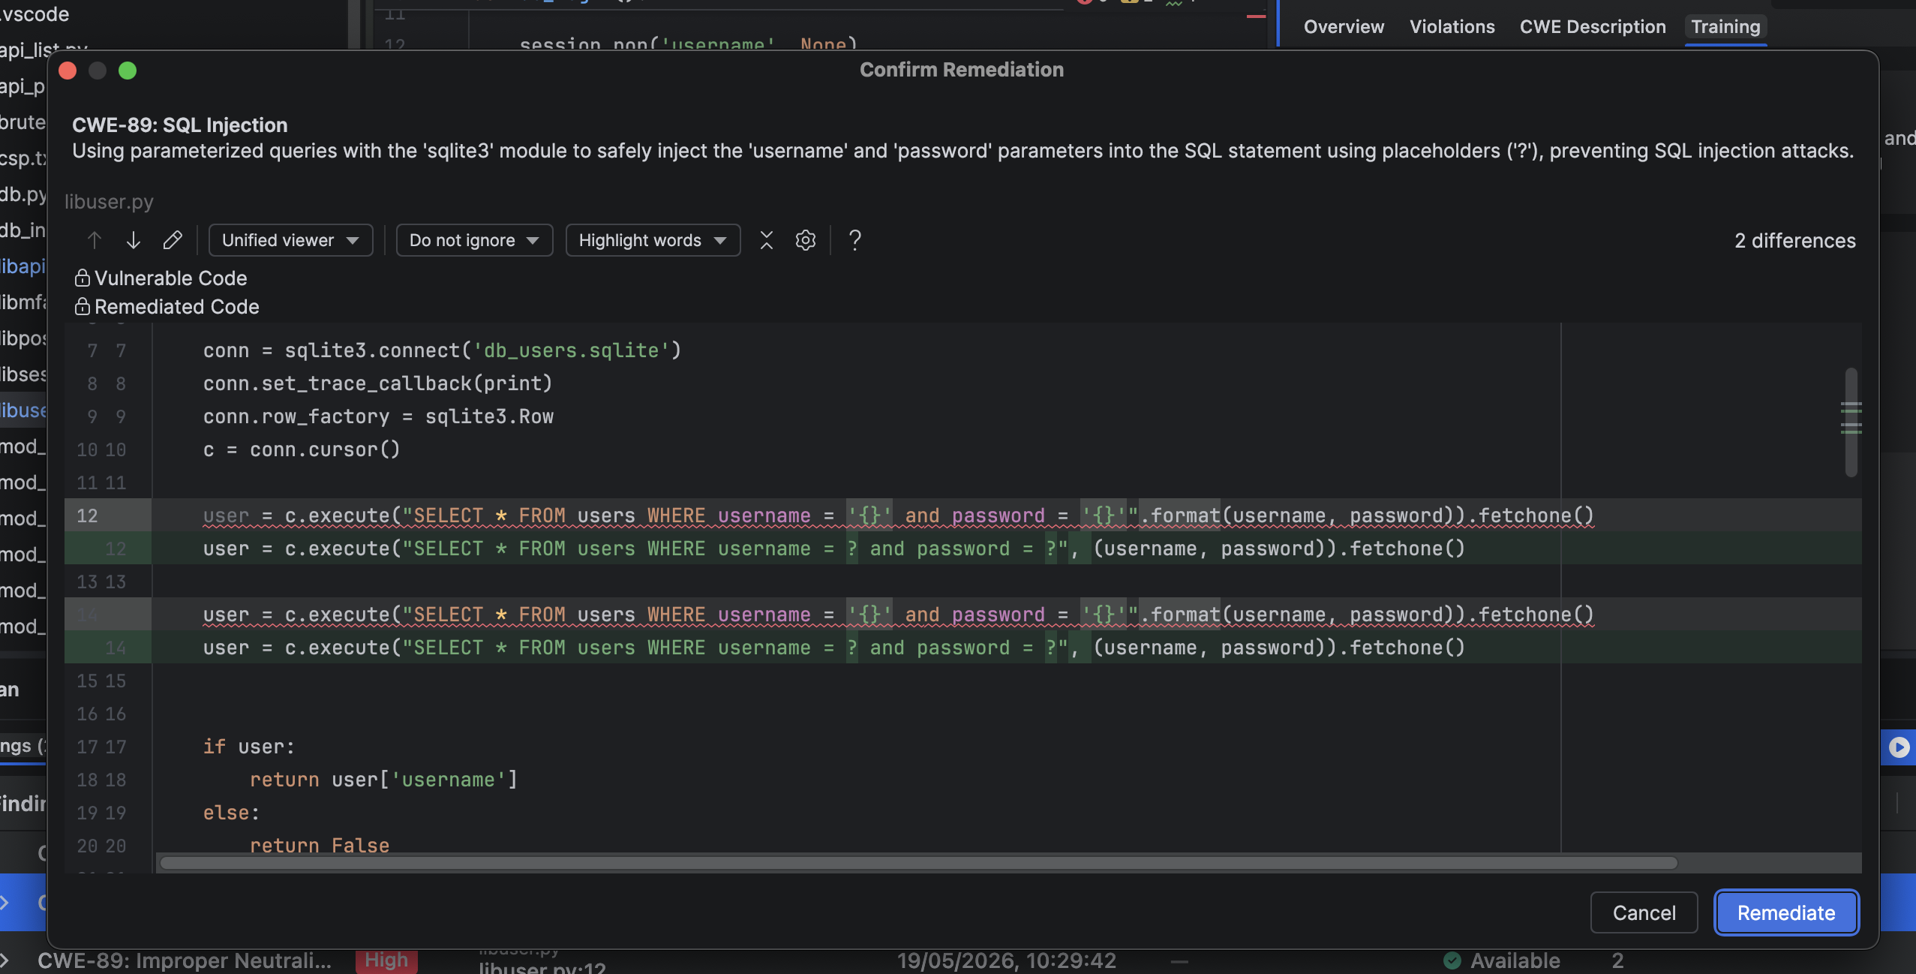Click 'conn.set_trace_callback(print)' code line
Image resolution: width=1916 pixels, height=974 pixels.
[378, 383]
